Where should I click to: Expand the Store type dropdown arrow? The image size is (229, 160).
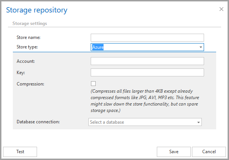point(200,47)
